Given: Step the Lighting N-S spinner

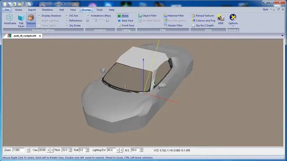Looking at the screenshot, I should 141,150.
